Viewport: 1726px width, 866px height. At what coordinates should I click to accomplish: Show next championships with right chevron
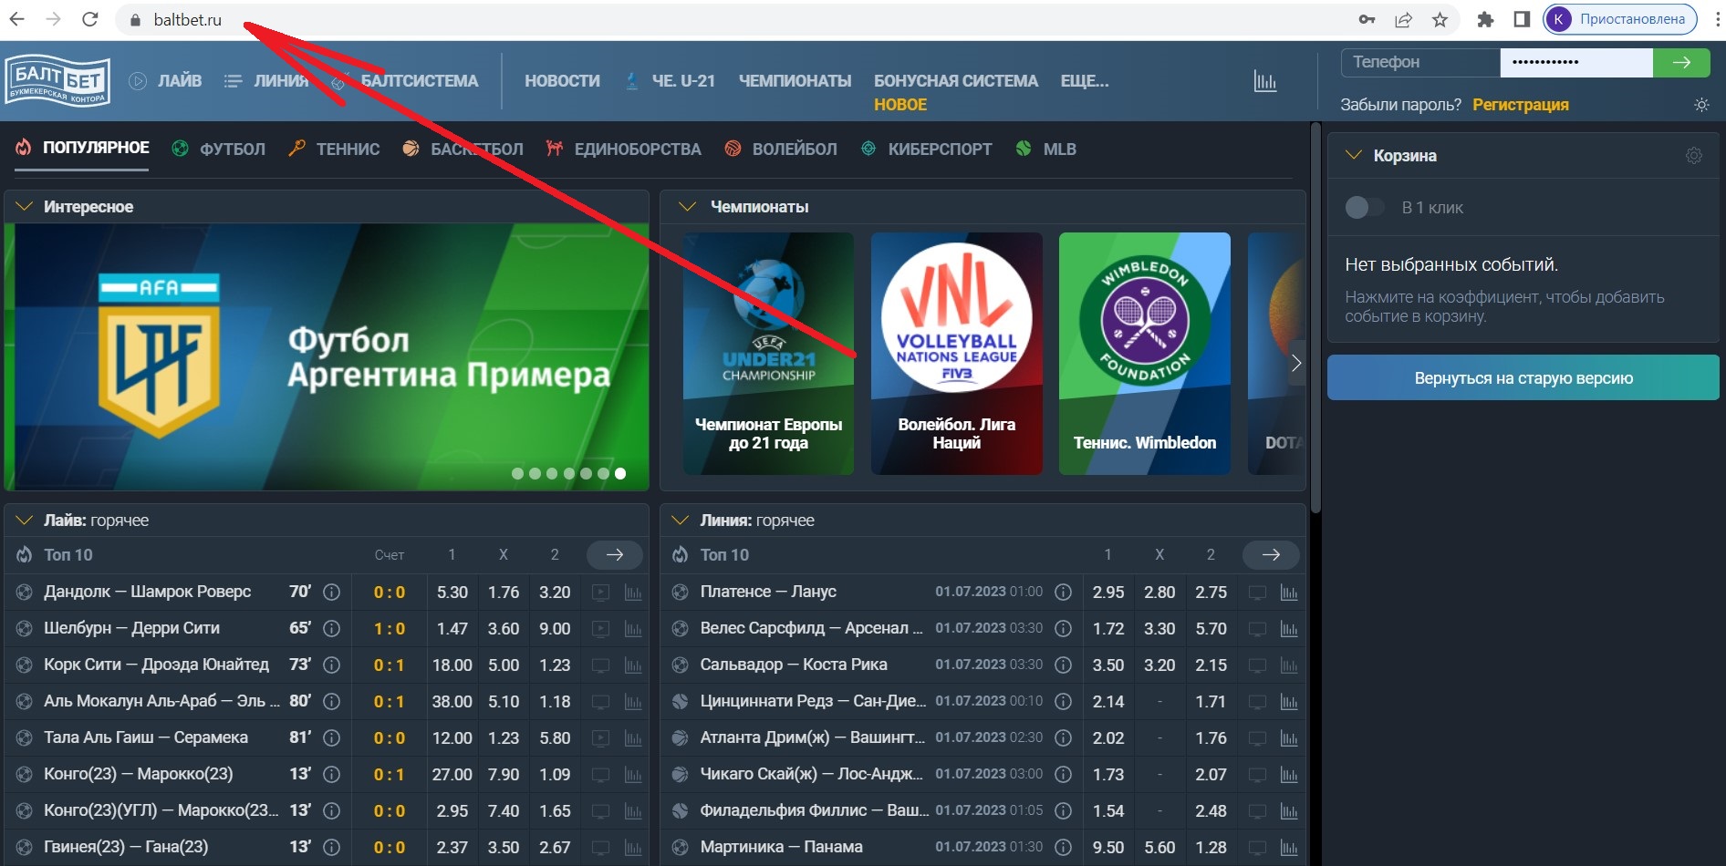click(1295, 363)
